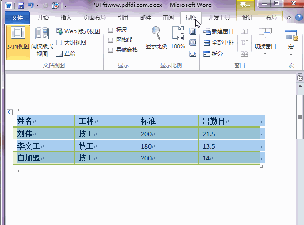The width and height of the screenshot is (304, 225).
Task: Click the One Page zoom icon
Action: tap(193, 31)
